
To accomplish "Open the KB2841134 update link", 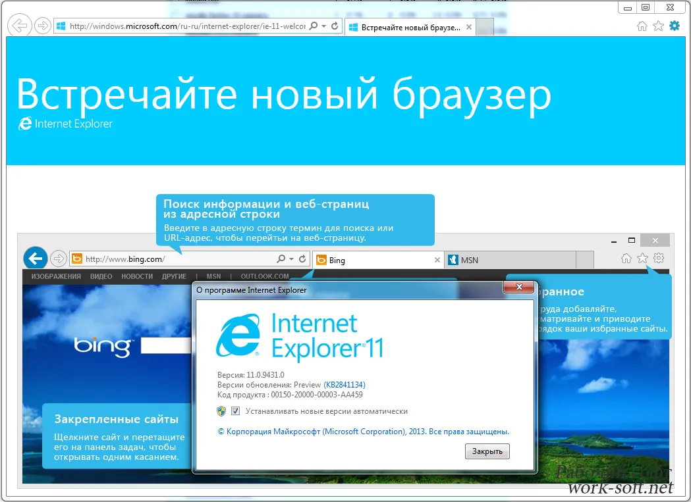I will coord(345,385).
